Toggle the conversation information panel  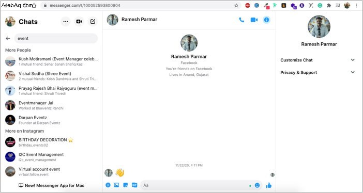pos(266,20)
